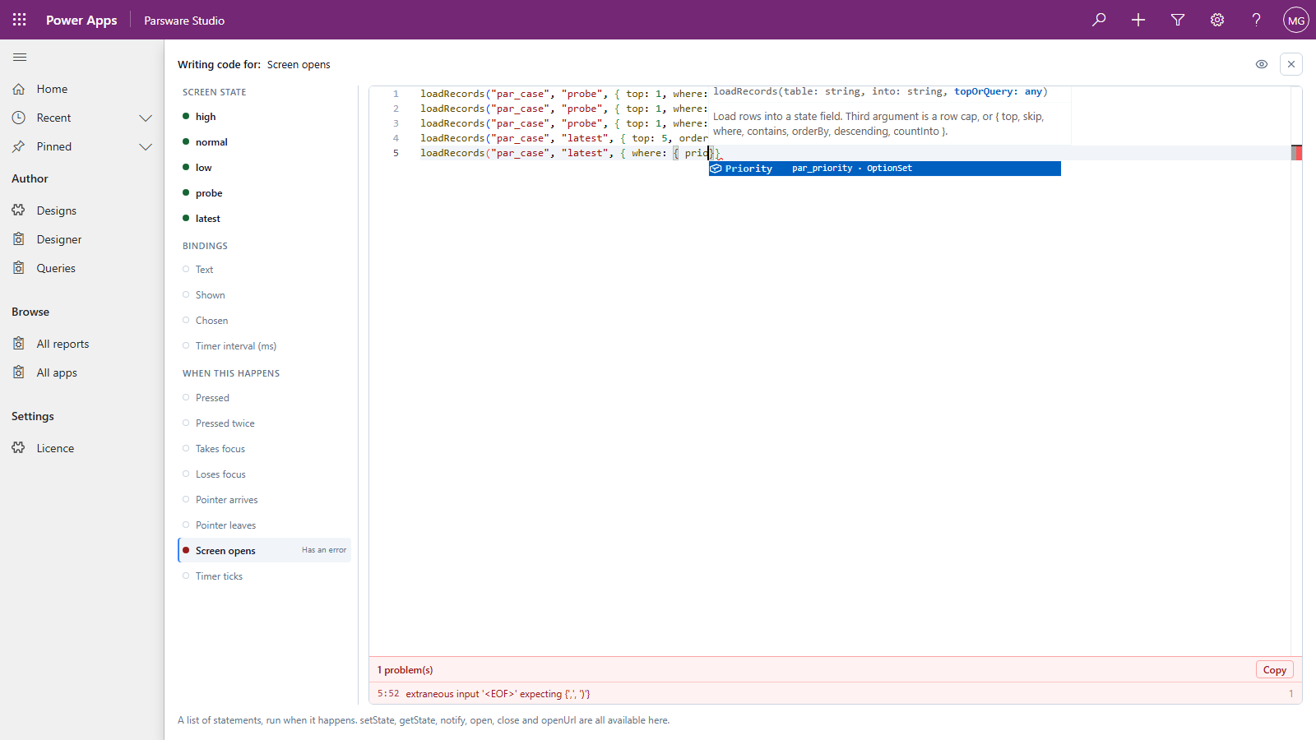Open Designs navigation item

pos(82,210)
